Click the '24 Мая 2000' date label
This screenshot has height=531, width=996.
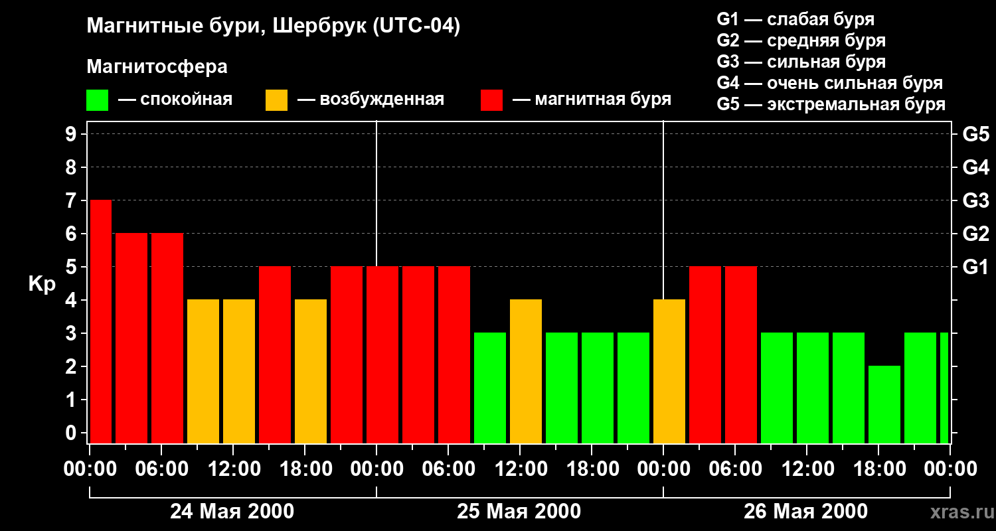click(x=232, y=512)
